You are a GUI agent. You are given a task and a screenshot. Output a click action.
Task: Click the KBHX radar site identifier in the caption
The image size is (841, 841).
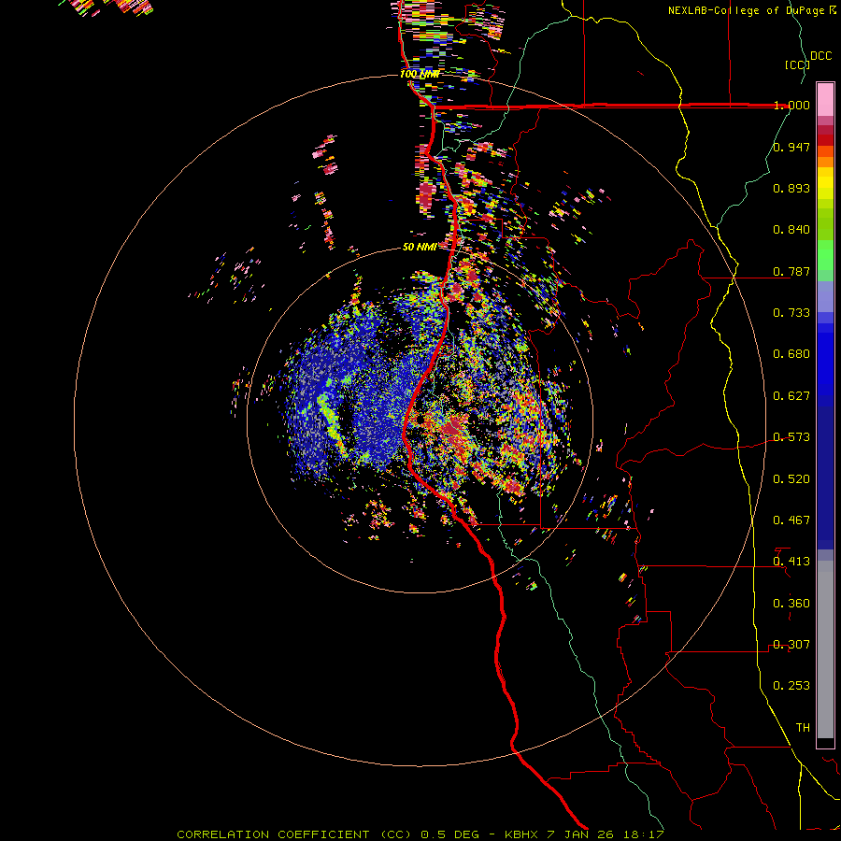(521, 834)
